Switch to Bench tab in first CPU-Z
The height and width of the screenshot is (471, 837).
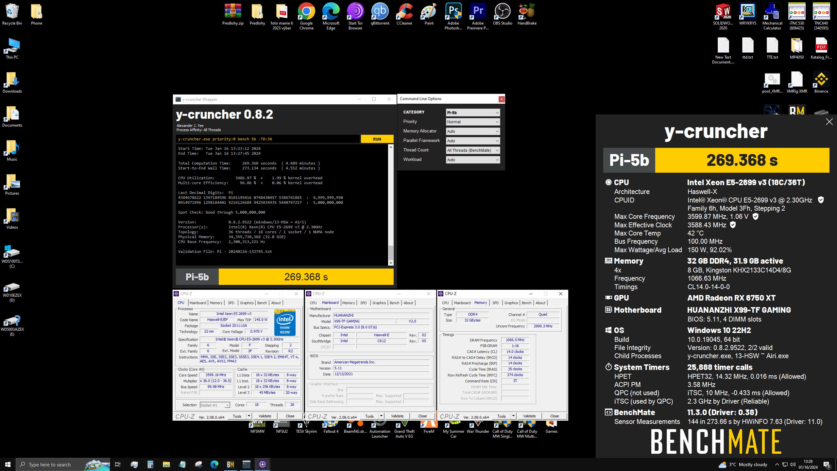point(262,303)
